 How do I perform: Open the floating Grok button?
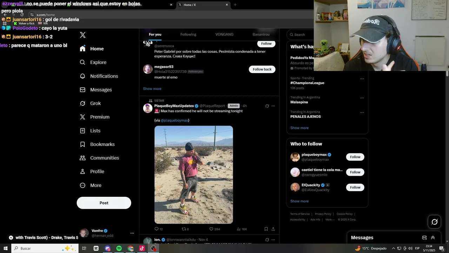click(x=434, y=222)
